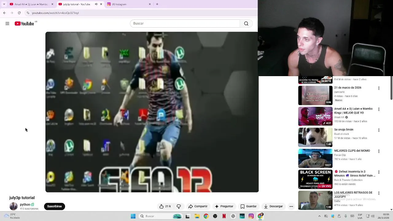This screenshot has width=393, height=221.
Task: Click the taskbar Buscar search box
Action: click(x=160, y=216)
